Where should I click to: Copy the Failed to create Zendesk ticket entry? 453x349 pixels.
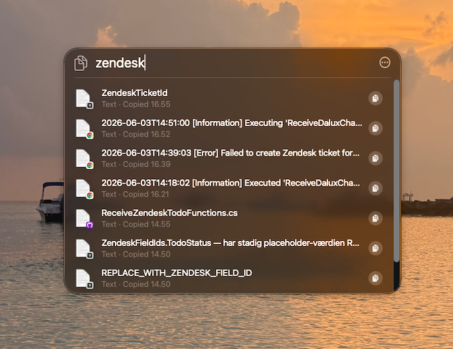click(x=375, y=158)
